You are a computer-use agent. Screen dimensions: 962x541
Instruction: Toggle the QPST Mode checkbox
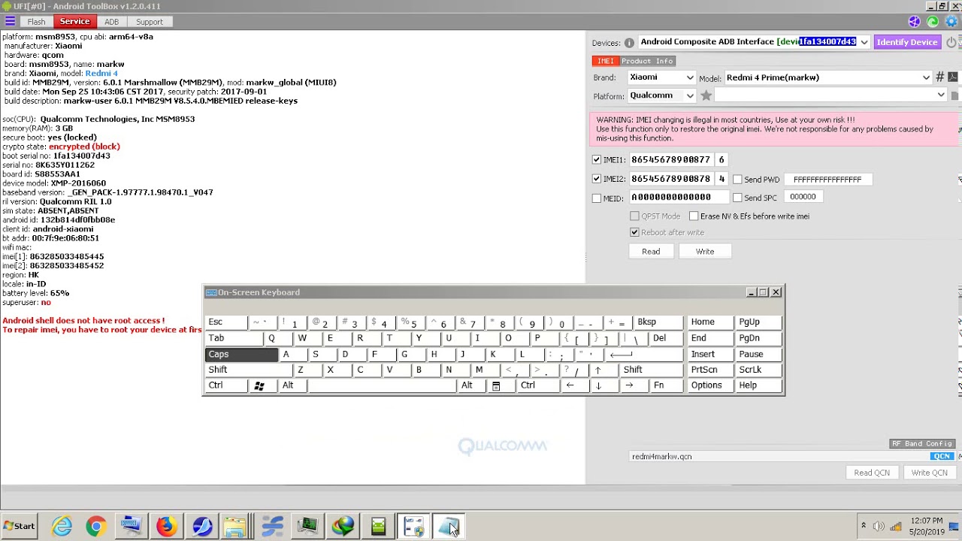click(635, 216)
